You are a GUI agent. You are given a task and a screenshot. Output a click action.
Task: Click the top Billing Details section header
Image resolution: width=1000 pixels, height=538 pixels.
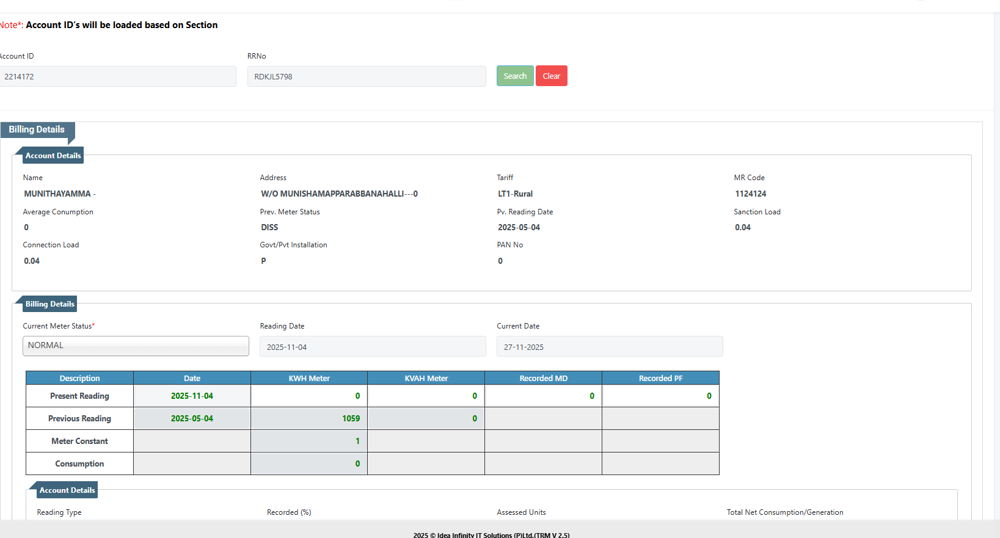click(x=37, y=129)
